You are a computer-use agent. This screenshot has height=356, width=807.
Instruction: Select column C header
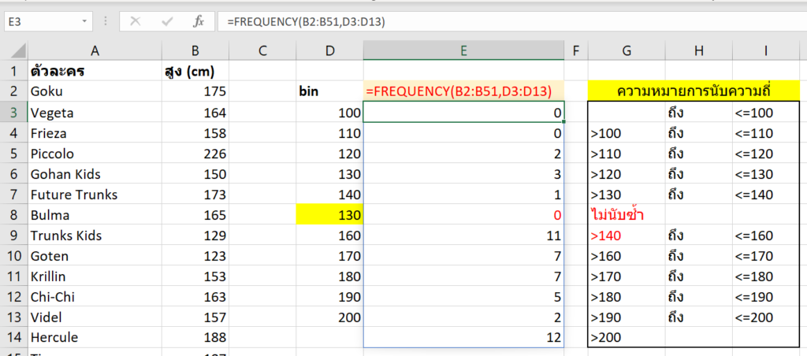262,50
